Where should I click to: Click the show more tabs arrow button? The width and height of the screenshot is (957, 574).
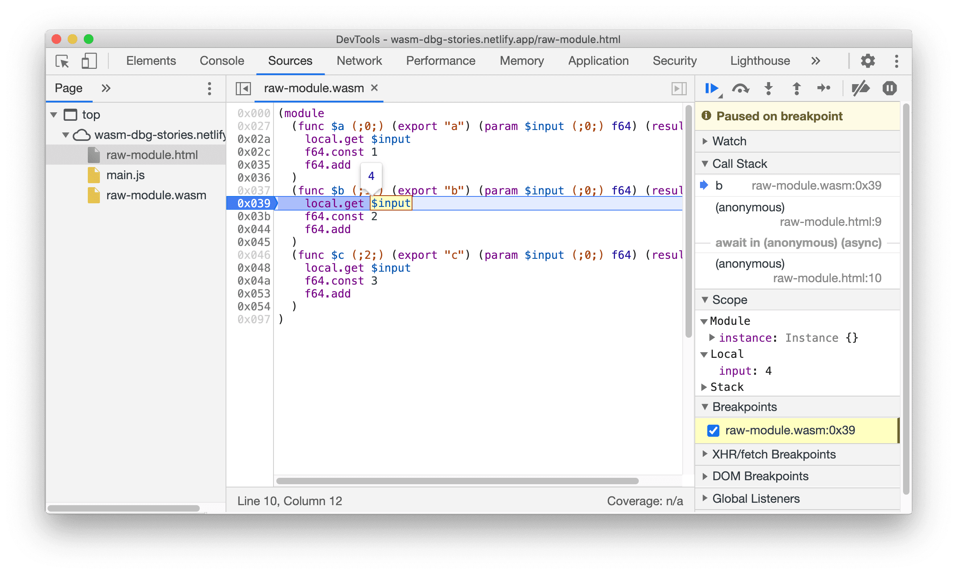(818, 62)
